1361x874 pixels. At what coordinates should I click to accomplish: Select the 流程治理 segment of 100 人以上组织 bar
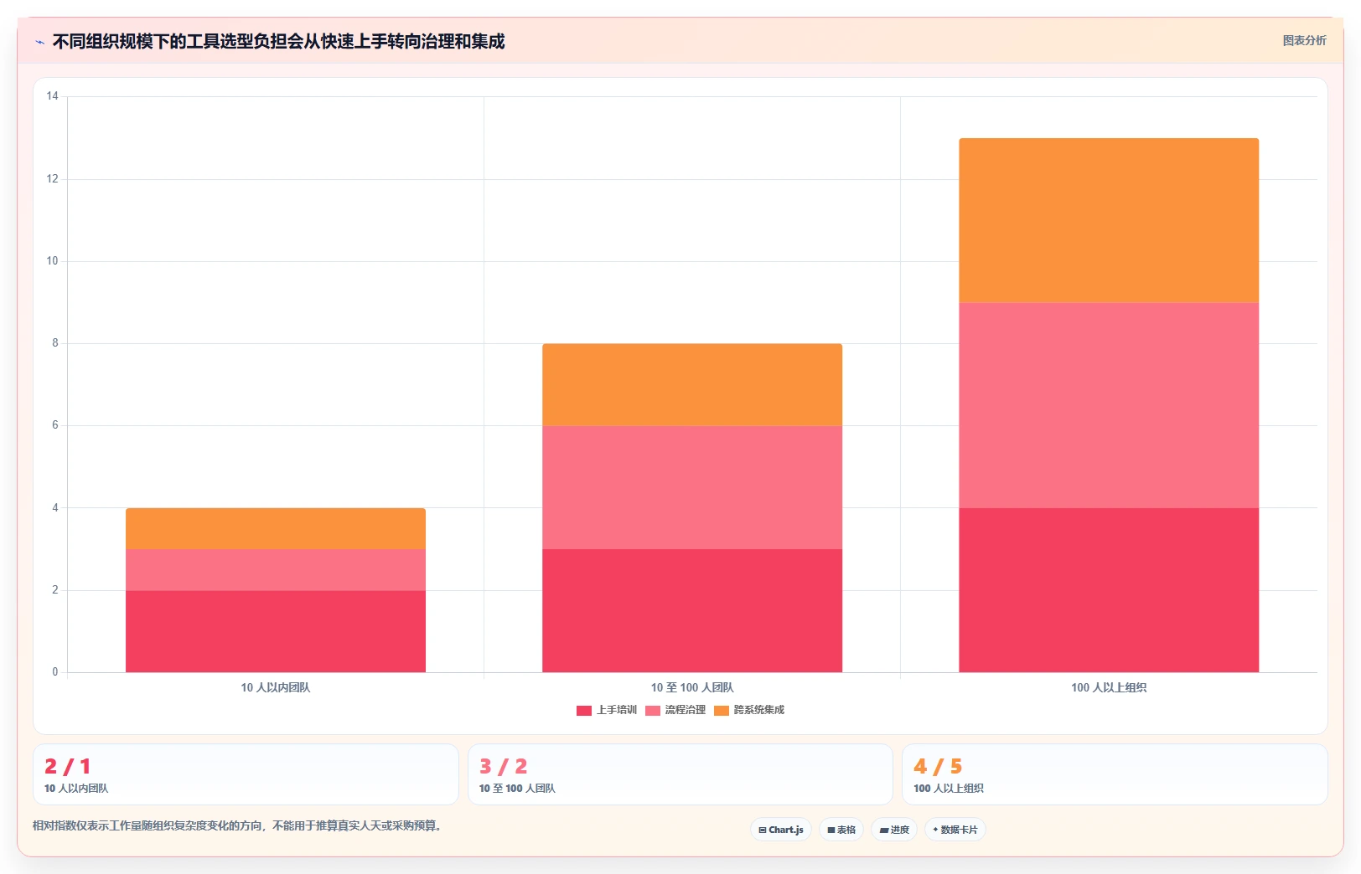coord(1109,405)
